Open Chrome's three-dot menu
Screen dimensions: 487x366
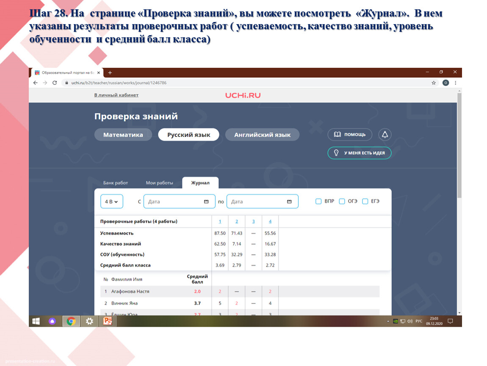(x=456, y=83)
